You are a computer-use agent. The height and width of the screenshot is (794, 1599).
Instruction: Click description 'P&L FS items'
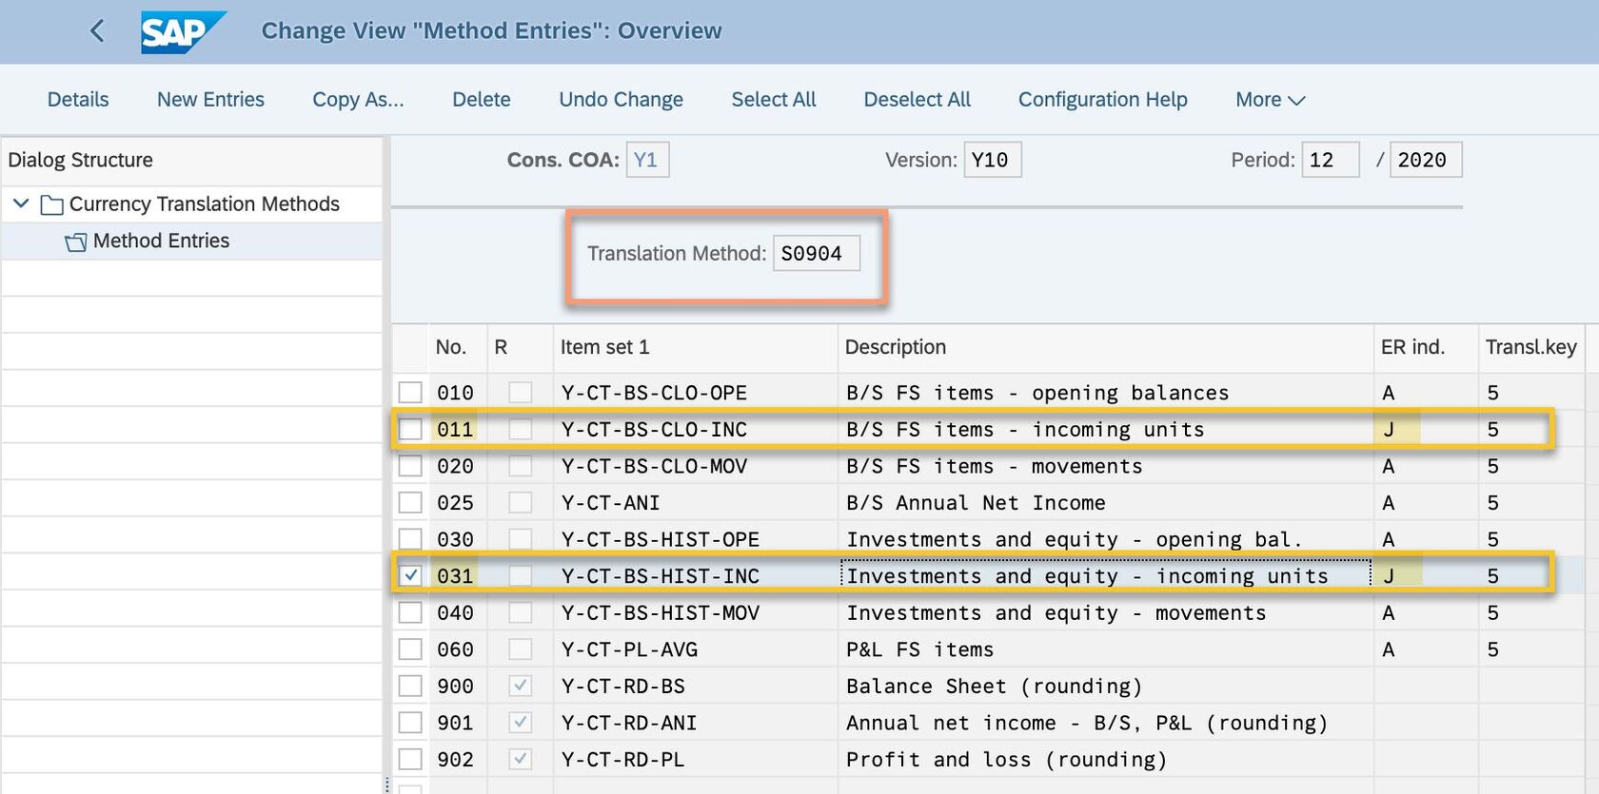(x=919, y=649)
